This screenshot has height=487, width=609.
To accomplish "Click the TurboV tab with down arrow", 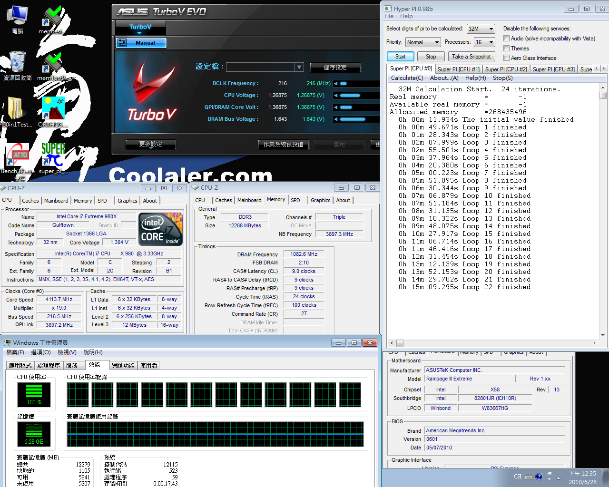I will click(140, 28).
